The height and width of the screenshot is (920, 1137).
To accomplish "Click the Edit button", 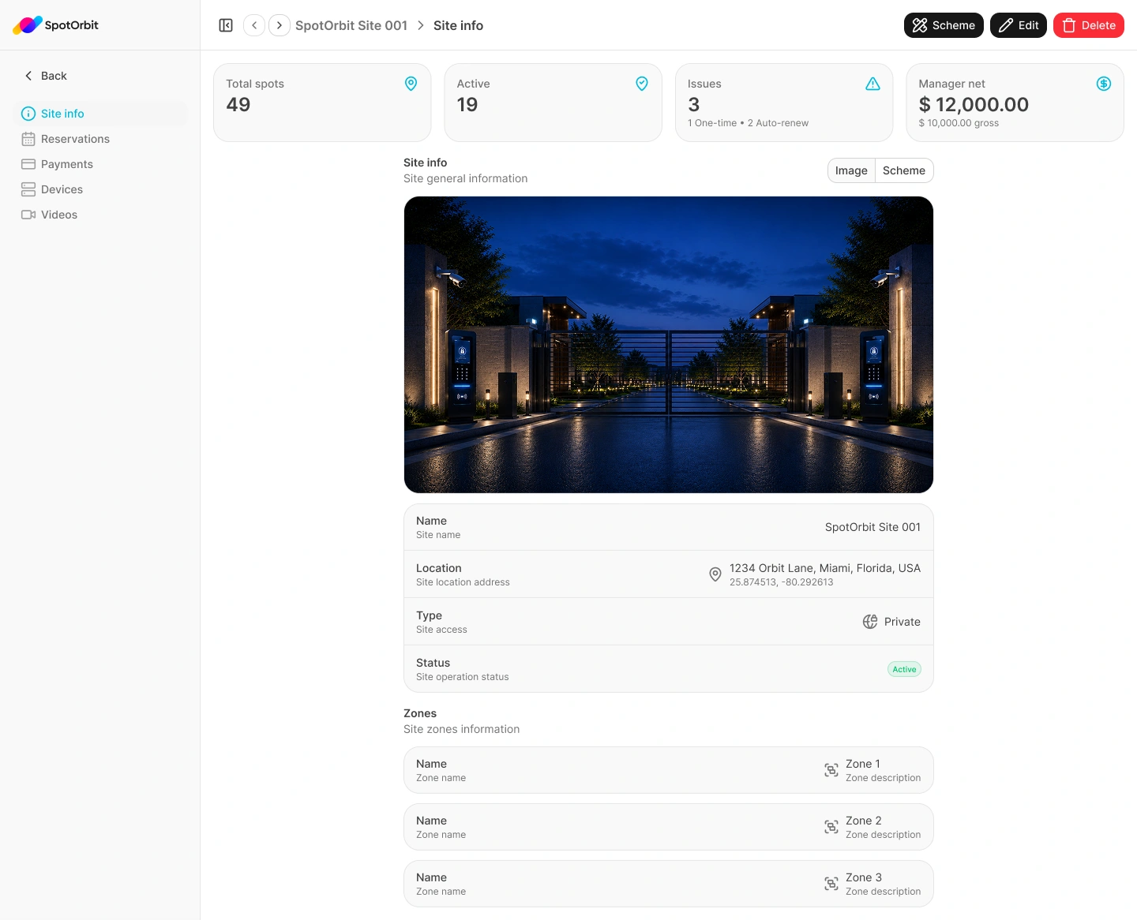I will [x=1019, y=25].
